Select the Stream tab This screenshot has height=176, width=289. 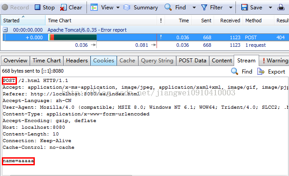(x=246, y=61)
